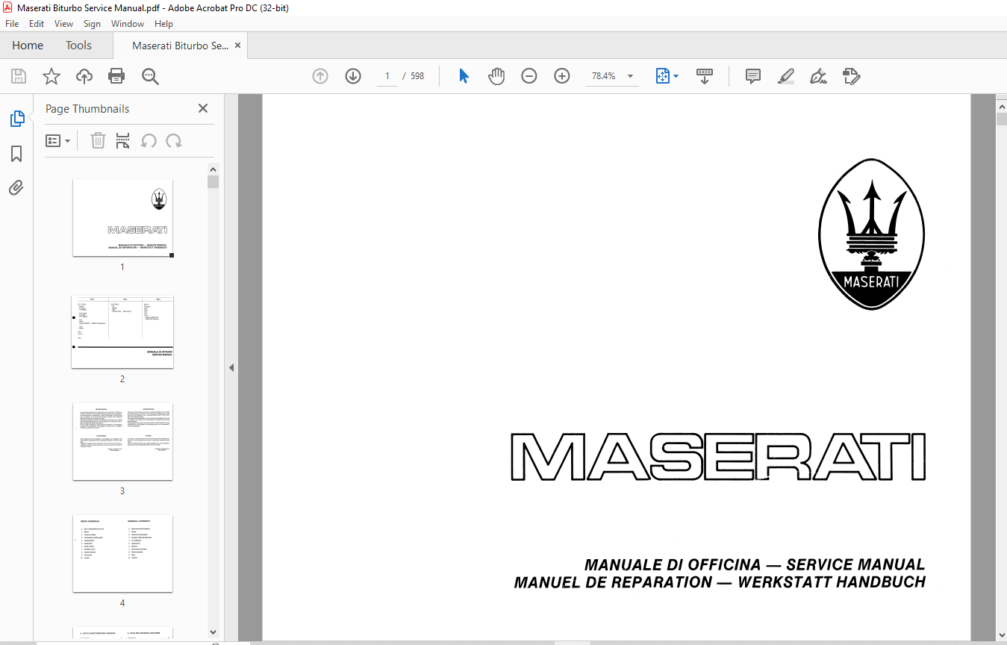Open the Sign menu

tap(92, 24)
